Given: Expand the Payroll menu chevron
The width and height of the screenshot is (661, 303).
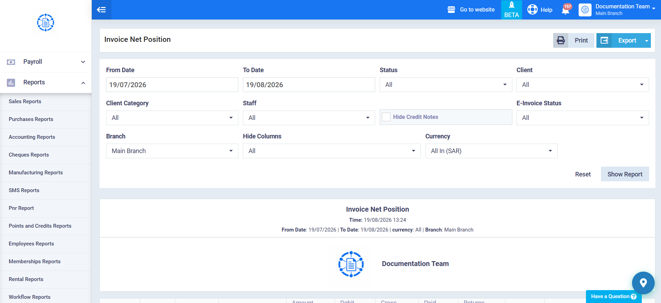Looking at the screenshot, I should click(x=83, y=62).
